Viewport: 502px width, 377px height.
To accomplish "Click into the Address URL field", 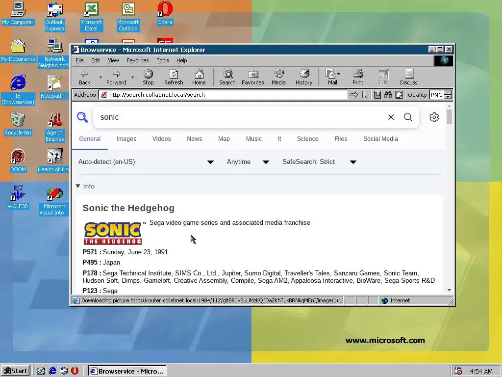I will click(x=223, y=95).
